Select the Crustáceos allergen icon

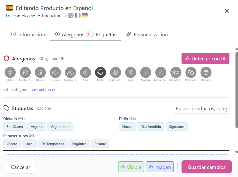[25, 72]
